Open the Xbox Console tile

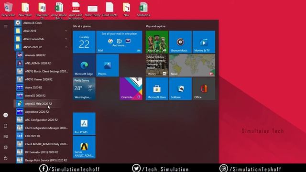point(157,42)
